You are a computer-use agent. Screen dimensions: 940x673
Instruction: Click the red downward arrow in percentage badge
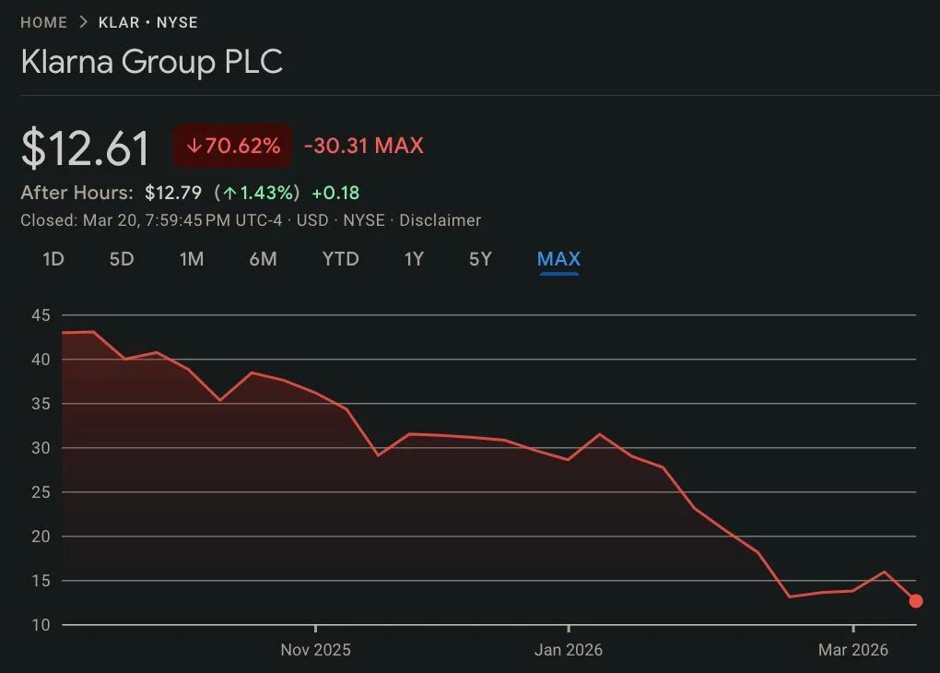pos(194,146)
